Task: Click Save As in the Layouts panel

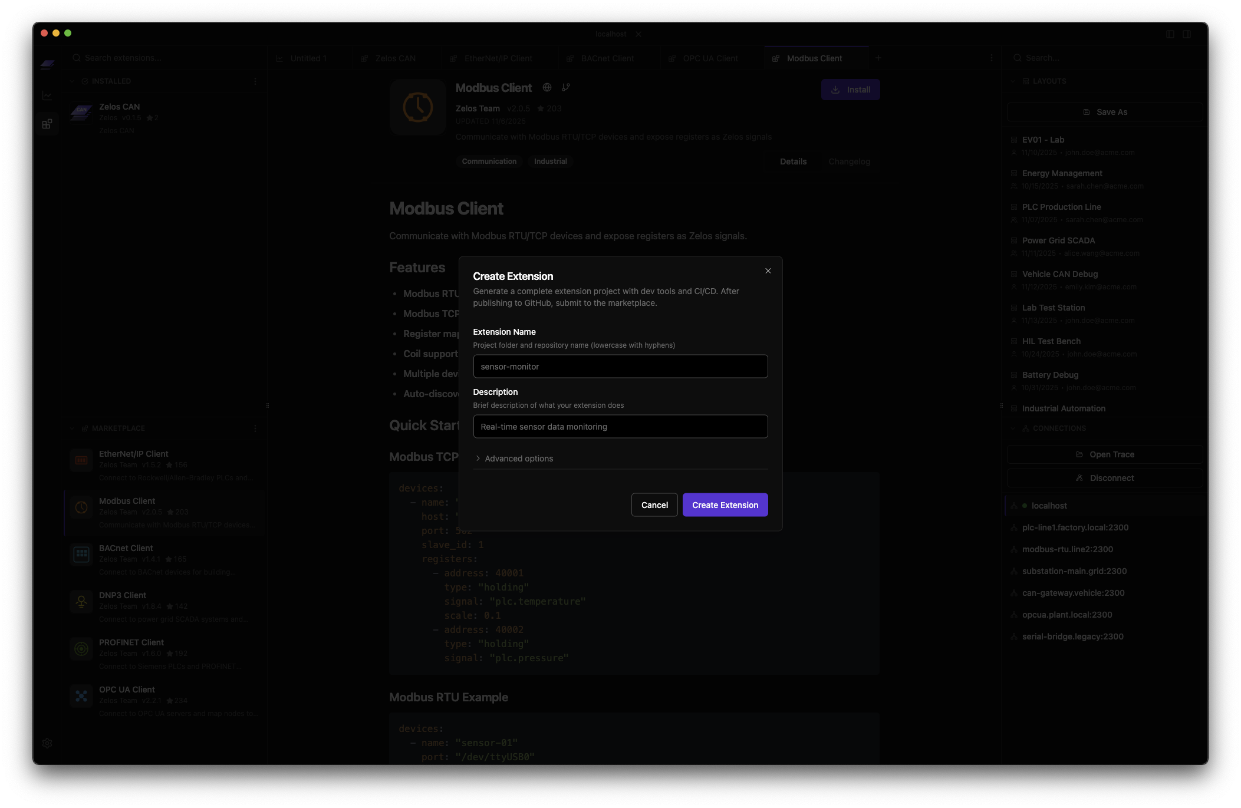Action: (1104, 111)
